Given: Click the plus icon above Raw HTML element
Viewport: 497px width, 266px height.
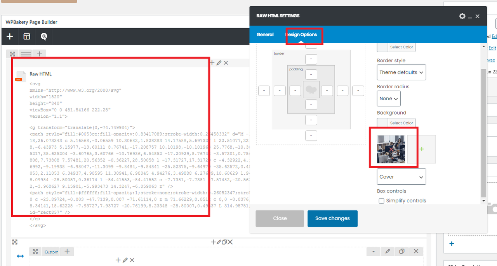Looking at the screenshot, I should [x=212, y=63].
